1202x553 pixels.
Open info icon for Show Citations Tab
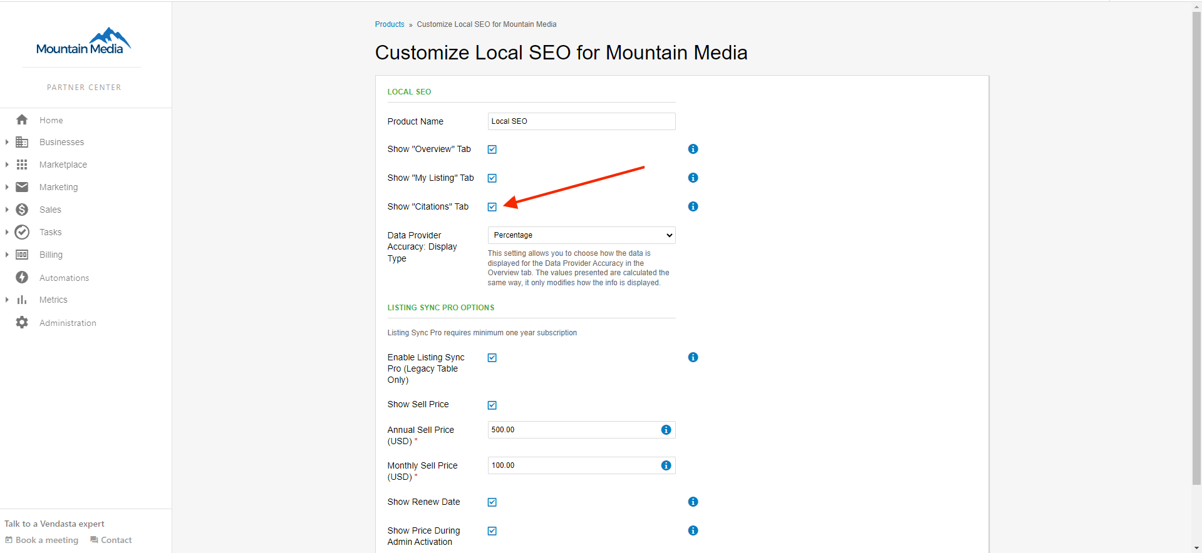[693, 206]
